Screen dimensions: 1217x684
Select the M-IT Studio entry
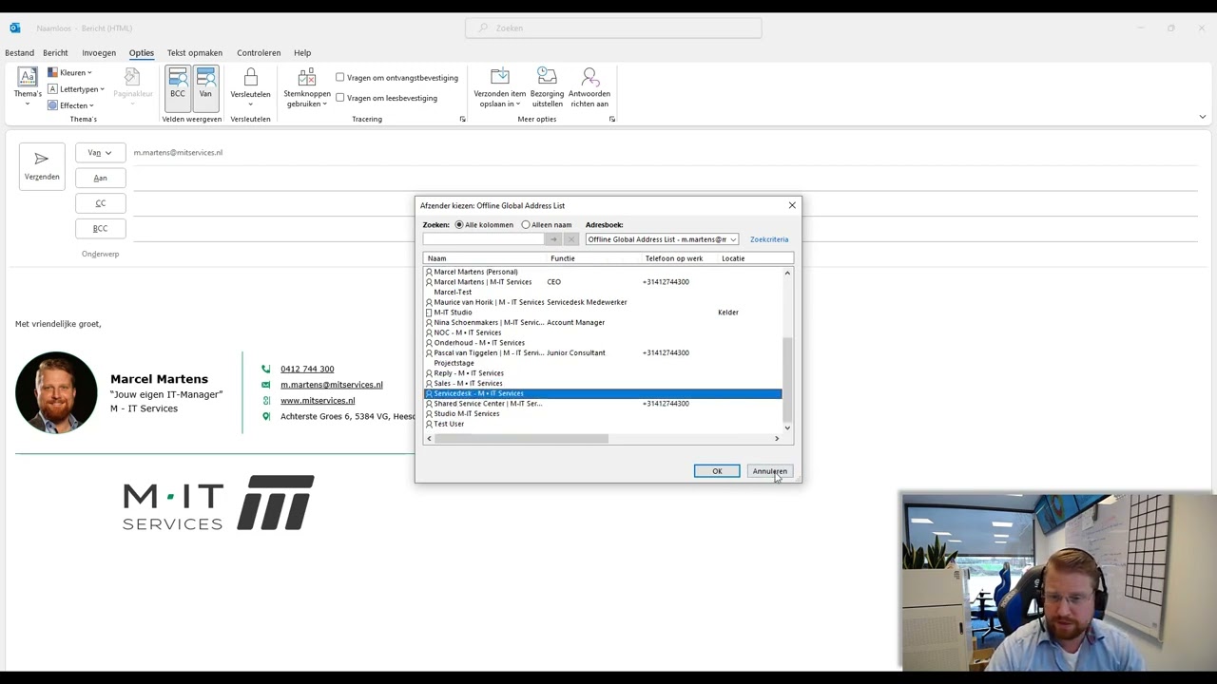pos(603,313)
